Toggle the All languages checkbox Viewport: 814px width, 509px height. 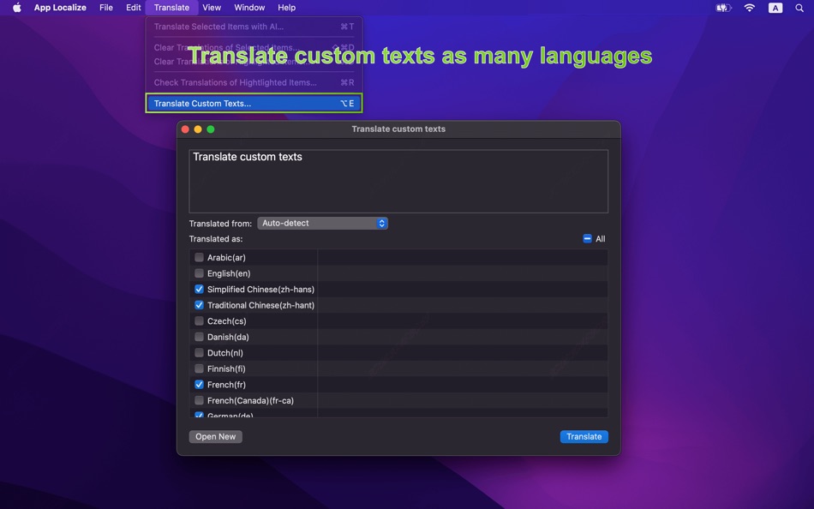point(587,239)
